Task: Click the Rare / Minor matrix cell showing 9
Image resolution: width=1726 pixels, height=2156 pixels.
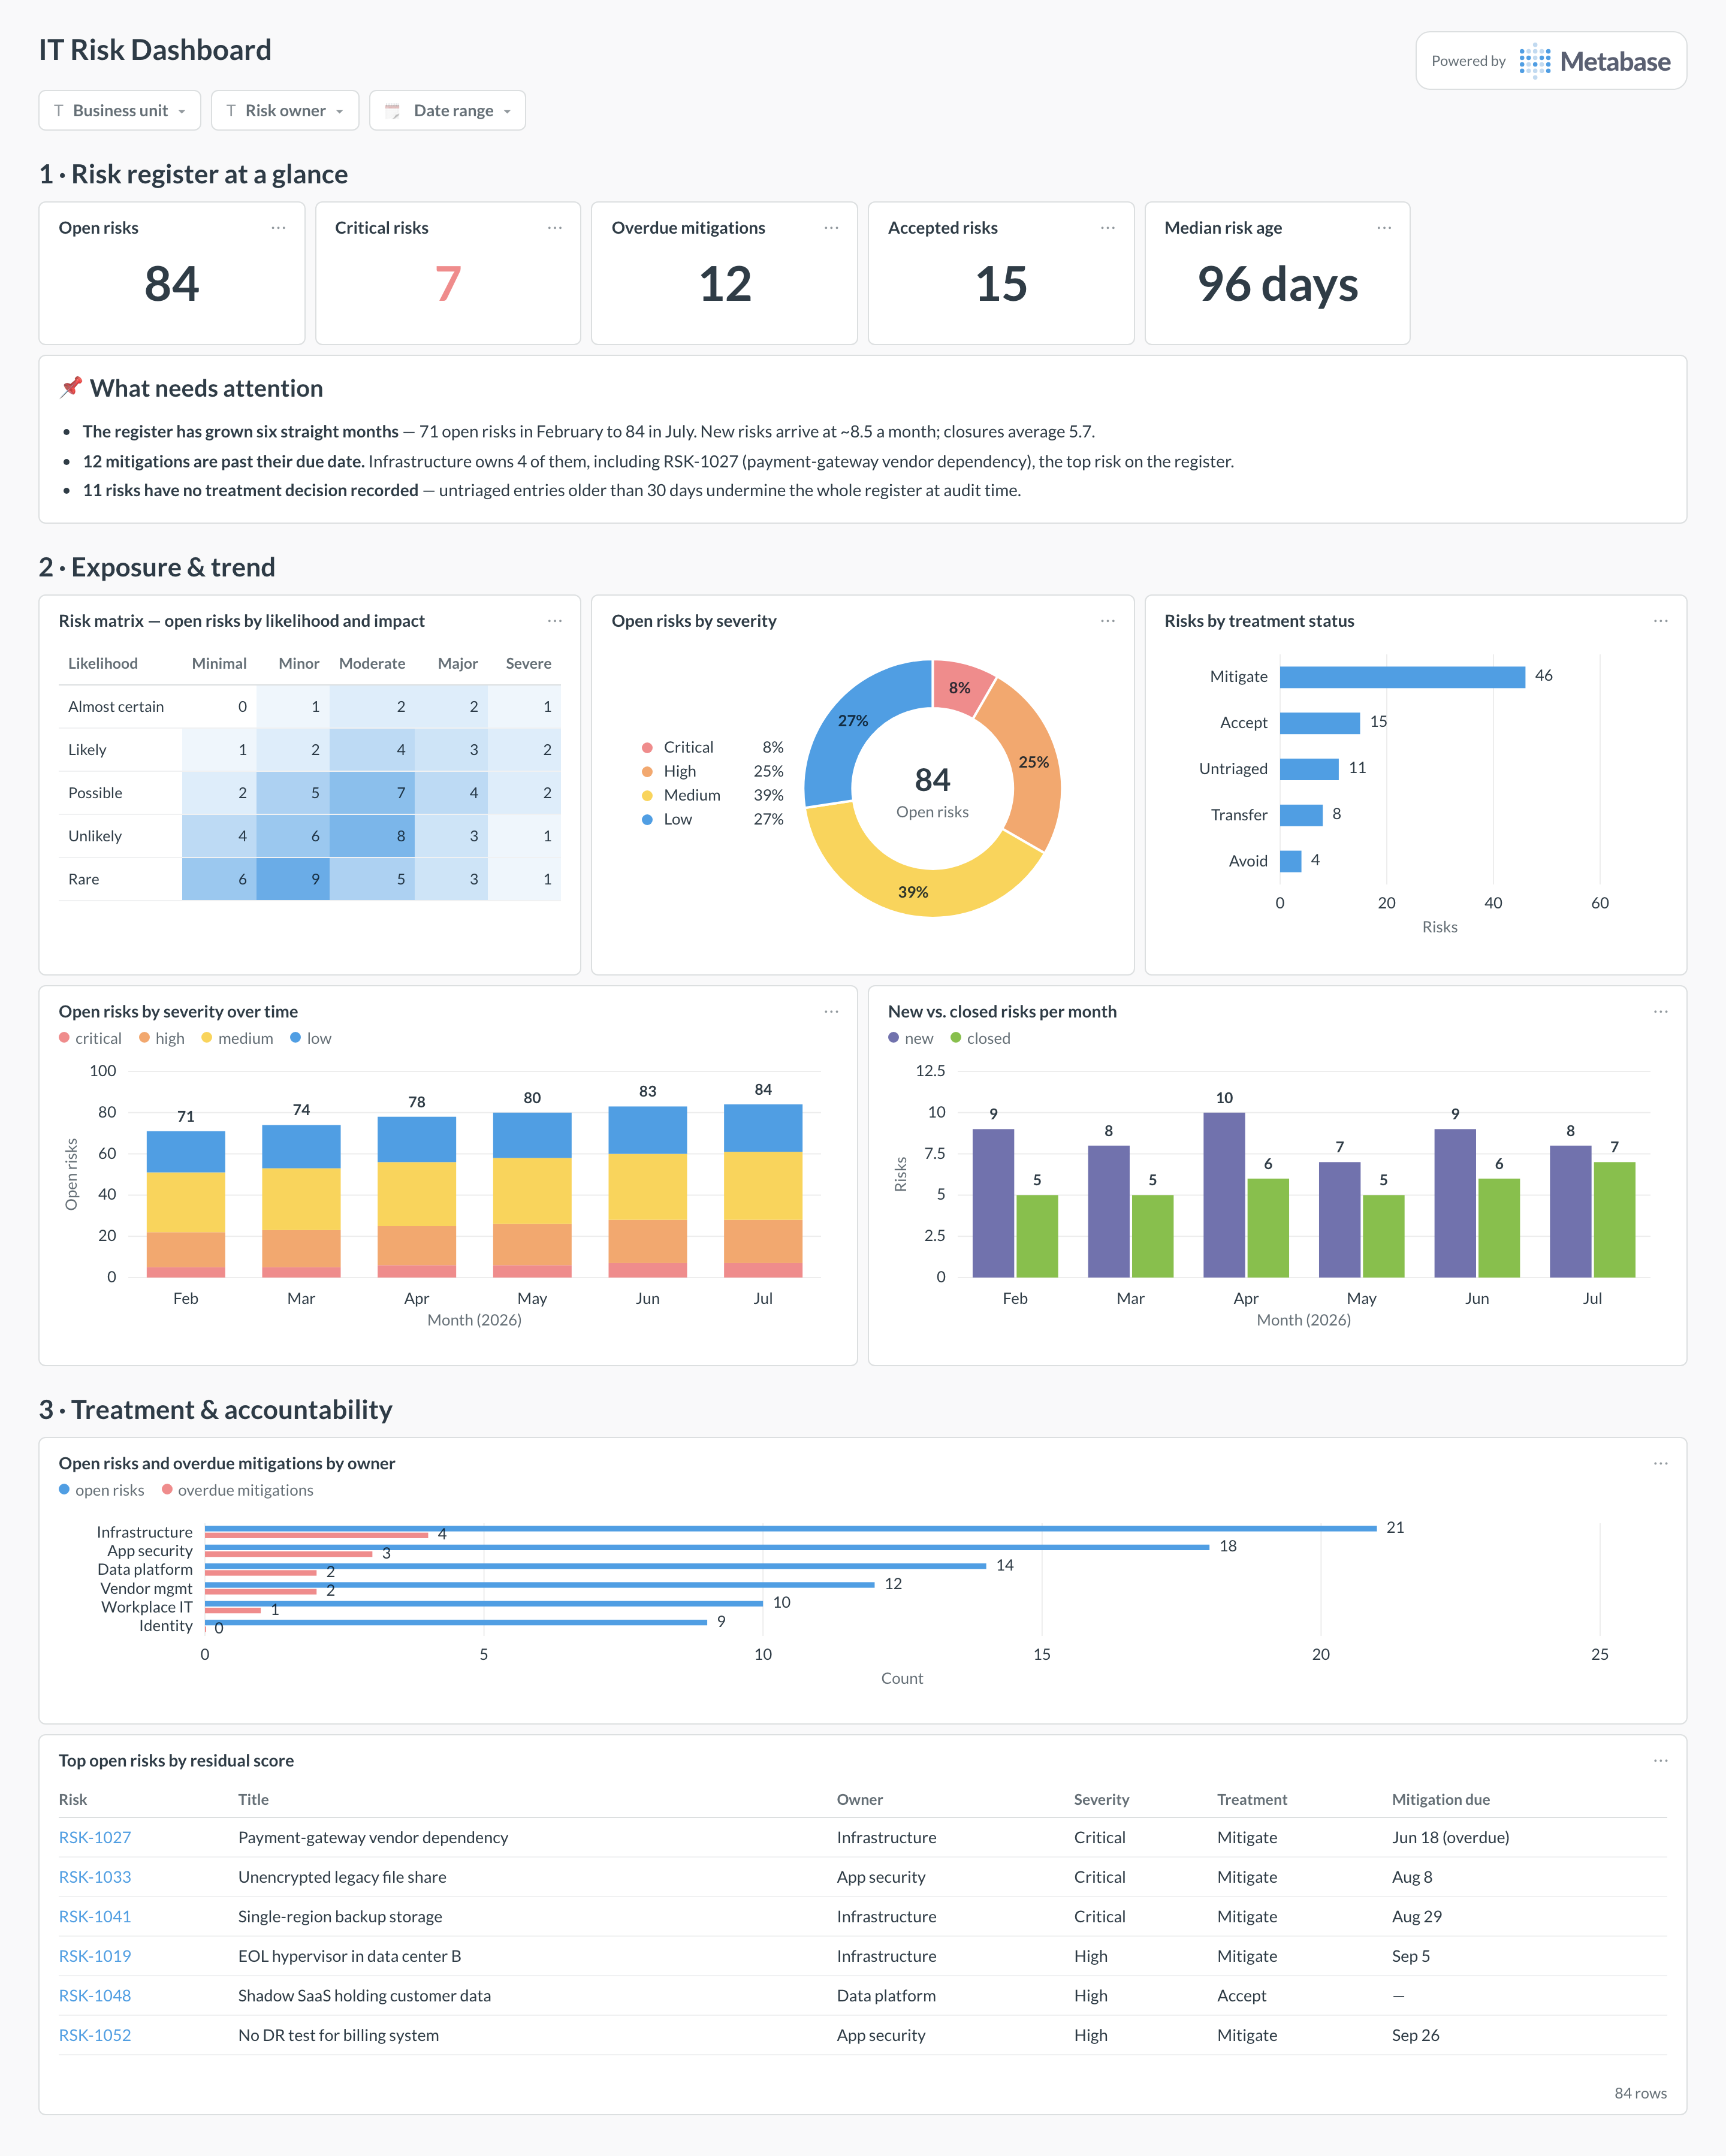Action: [293, 880]
